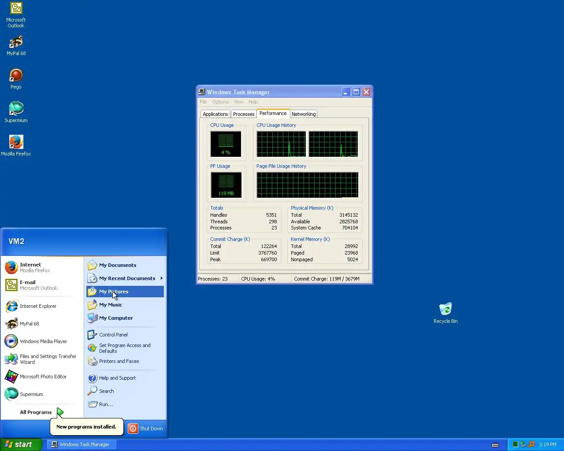Click Windows Task Manager taskbar button

tap(82, 444)
